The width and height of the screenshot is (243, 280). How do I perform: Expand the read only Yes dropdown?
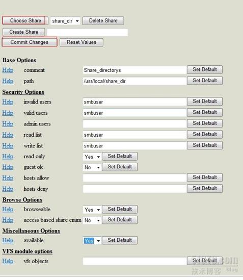pos(92,157)
